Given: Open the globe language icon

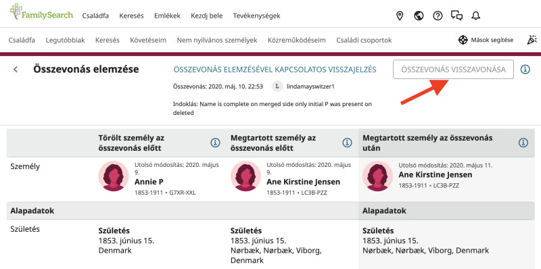Looking at the screenshot, I should click(x=419, y=16).
